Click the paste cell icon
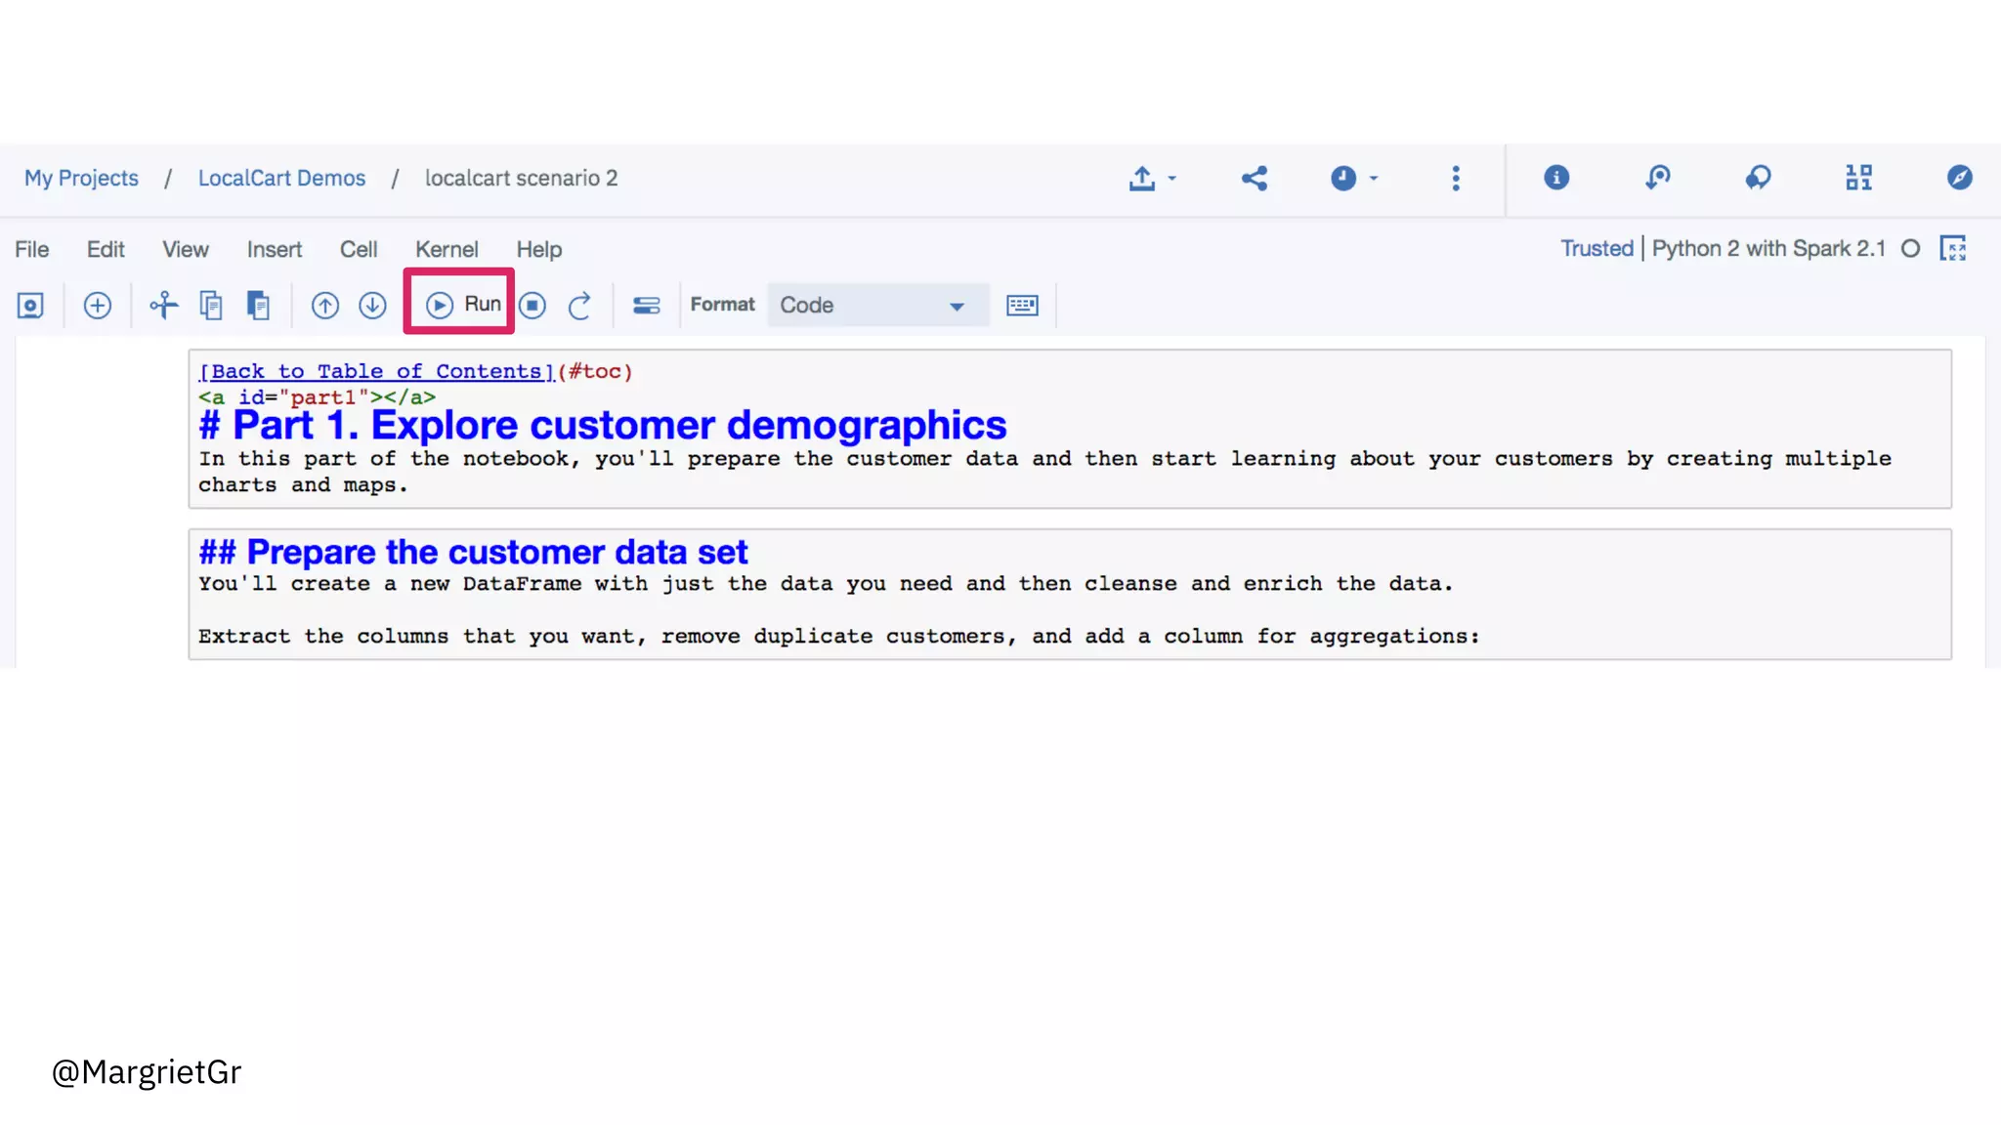The image size is (2001, 1125). click(x=258, y=306)
